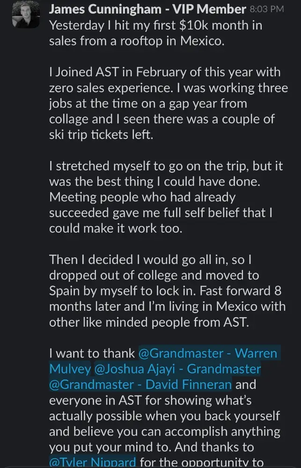301x468 pixels.
Task: Click the text 'sales from a rooftop in Mexico.'
Action: [137, 41]
